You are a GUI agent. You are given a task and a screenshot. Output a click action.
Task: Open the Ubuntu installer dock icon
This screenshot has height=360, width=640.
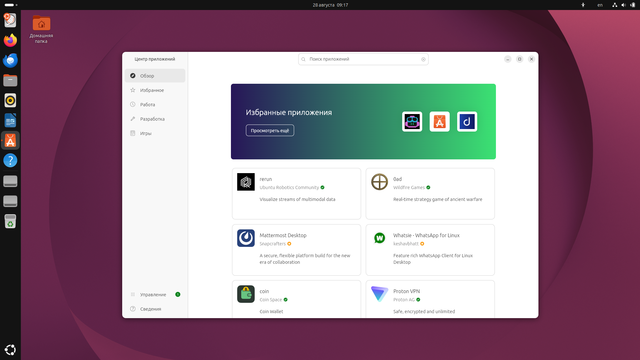coord(10,20)
